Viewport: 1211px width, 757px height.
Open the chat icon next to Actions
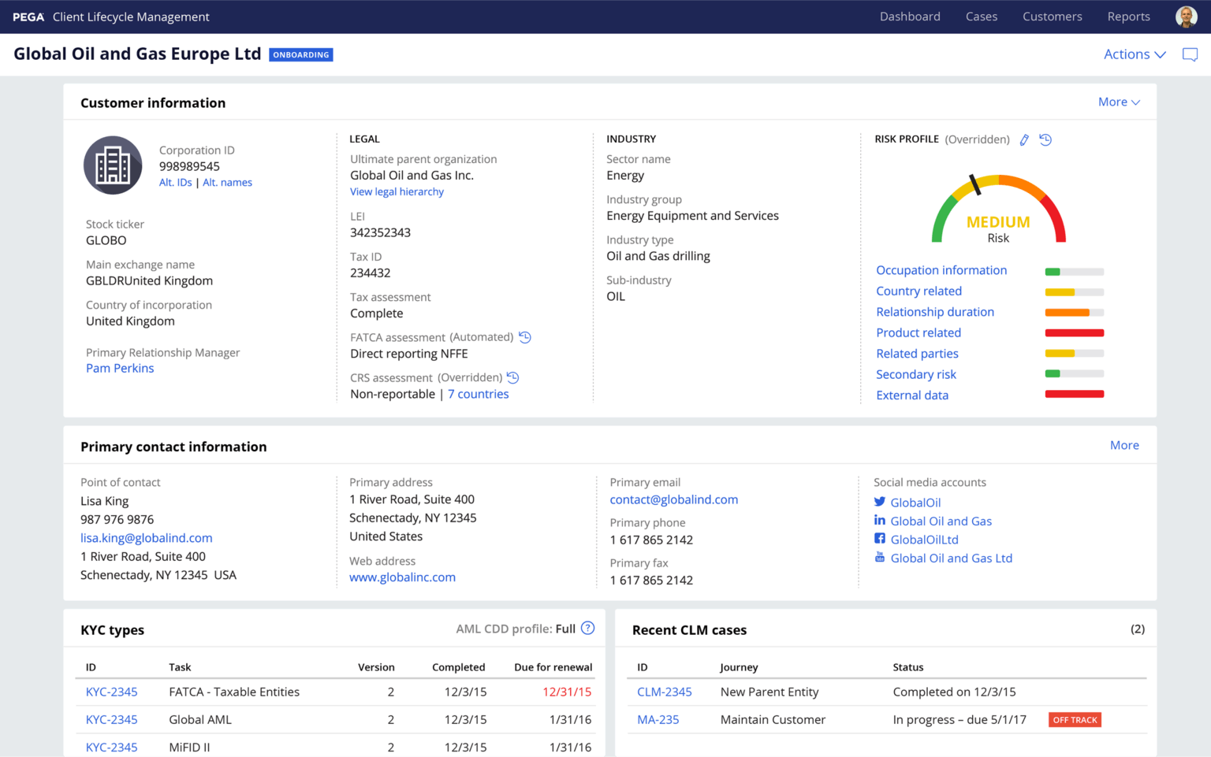1190,54
